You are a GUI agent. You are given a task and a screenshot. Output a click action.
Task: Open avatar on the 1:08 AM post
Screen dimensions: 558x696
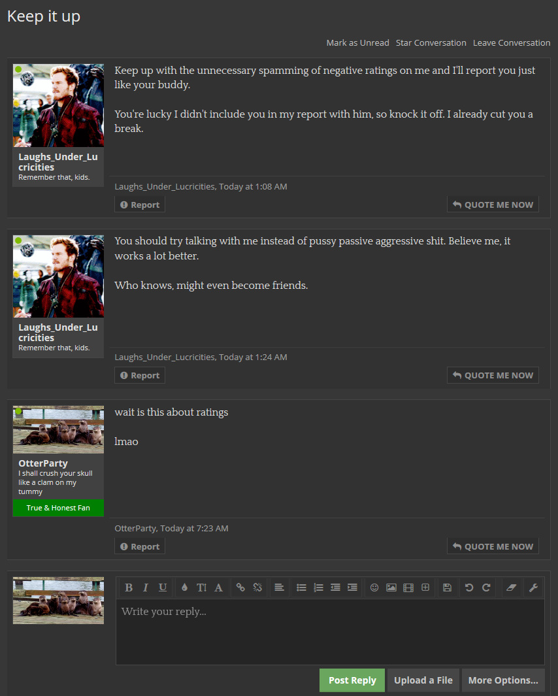tap(59, 106)
